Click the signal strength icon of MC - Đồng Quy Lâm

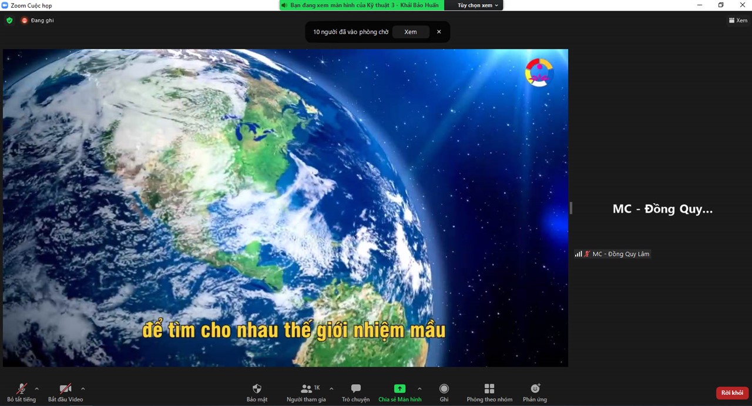tap(578, 254)
